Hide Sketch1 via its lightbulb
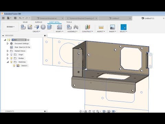 pyautogui.click(x=14, y=65)
